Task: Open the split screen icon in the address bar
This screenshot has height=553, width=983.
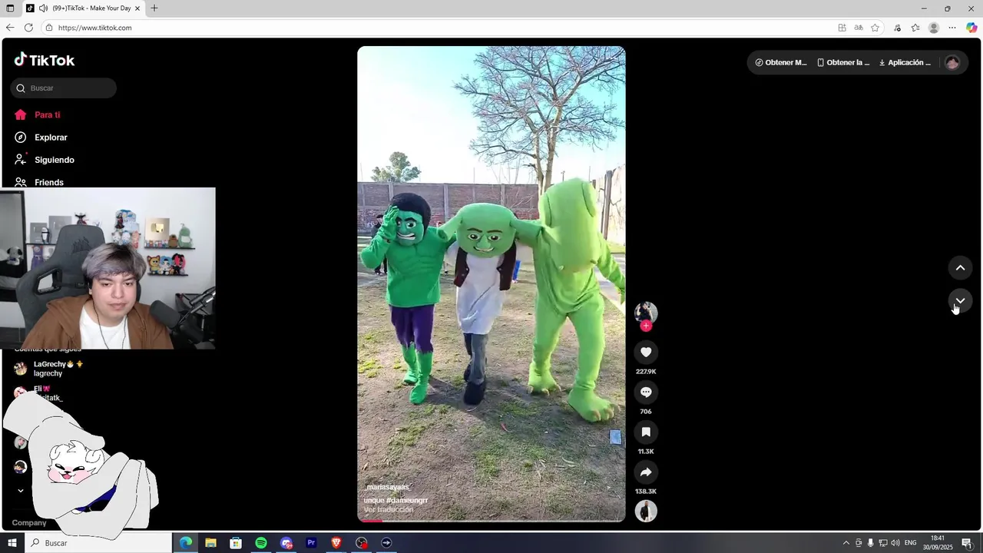Action: tap(842, 28)
